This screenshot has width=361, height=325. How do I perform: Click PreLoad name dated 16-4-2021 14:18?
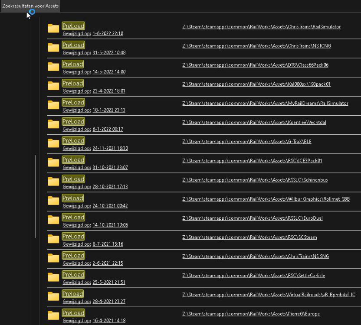click(x=73, y=313)
